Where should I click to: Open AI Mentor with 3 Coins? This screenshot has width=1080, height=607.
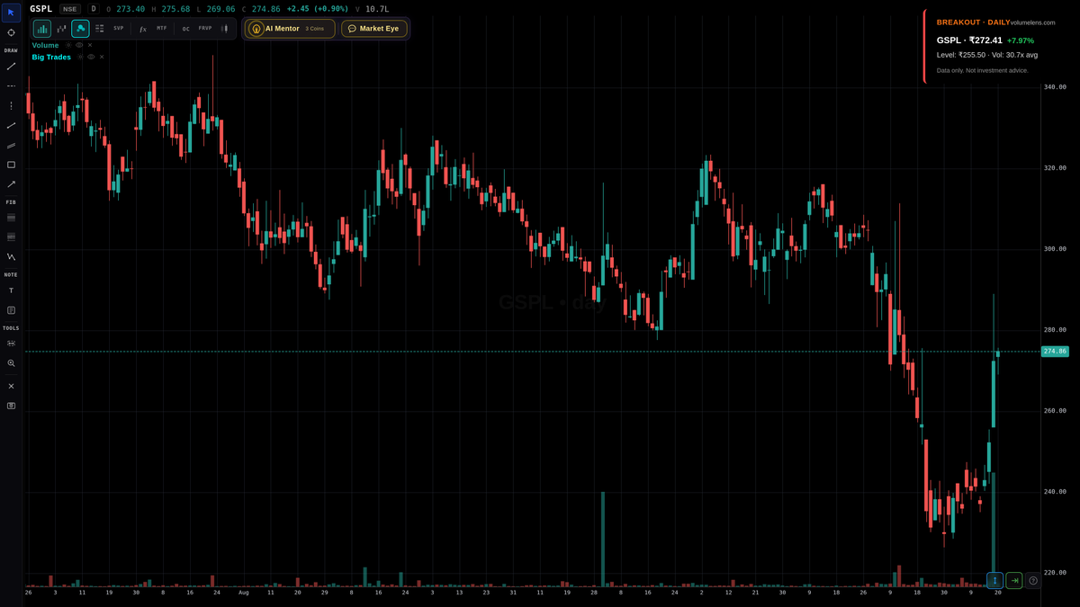click(x=288, y=28)
